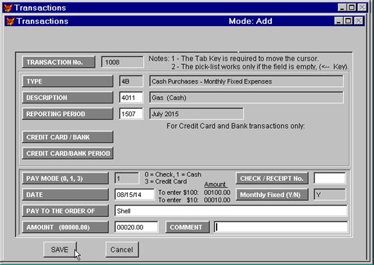The image size is (374, 265).
Task: Click the payee field containing Shell
Action: 231,211
